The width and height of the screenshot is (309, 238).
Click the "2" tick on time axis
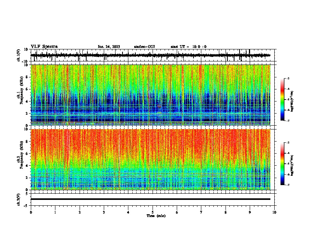[x=80, y=212]
